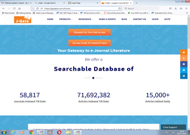Screen dimensions: 190x135
Task: Click the light orange second sidebar icon
Action: pyautogui.click(x=184, y=58)
